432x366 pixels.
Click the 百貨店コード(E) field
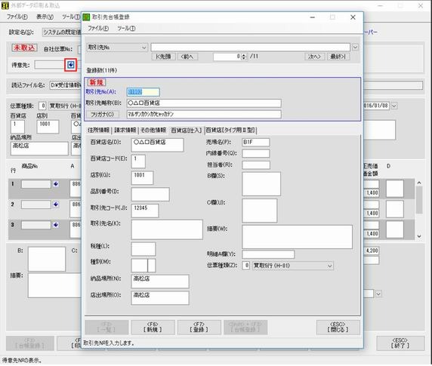(138, 161)
